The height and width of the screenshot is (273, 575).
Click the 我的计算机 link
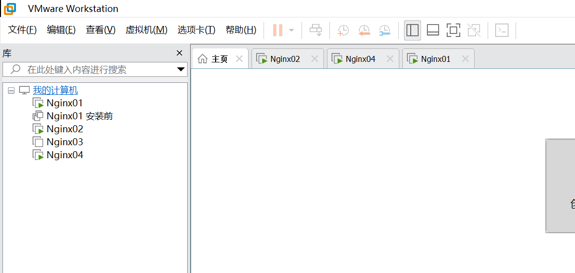[x=55, y=90]
